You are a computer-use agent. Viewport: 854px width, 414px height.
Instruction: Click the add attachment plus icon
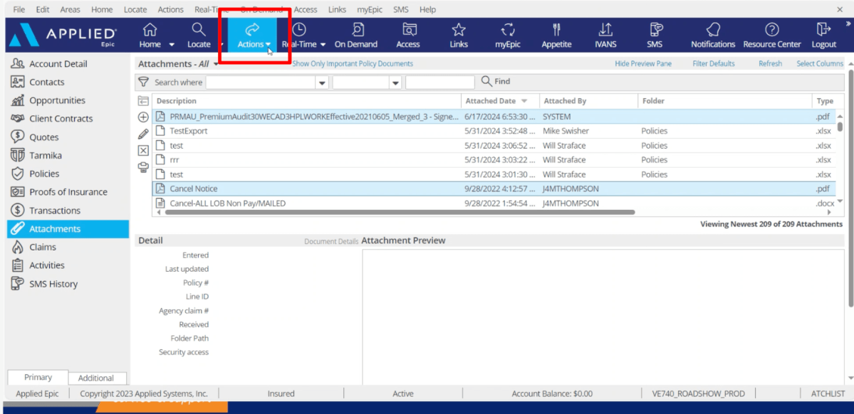pyautogui.click(x=143, y=117)
